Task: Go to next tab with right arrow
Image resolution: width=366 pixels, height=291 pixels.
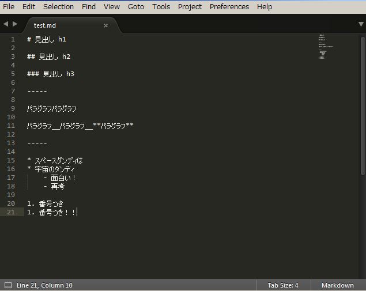Action: click(x=15, y=24)
